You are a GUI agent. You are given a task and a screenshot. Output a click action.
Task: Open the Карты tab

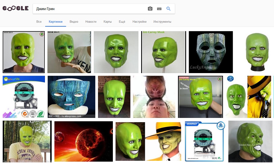(x=108, y=22)
